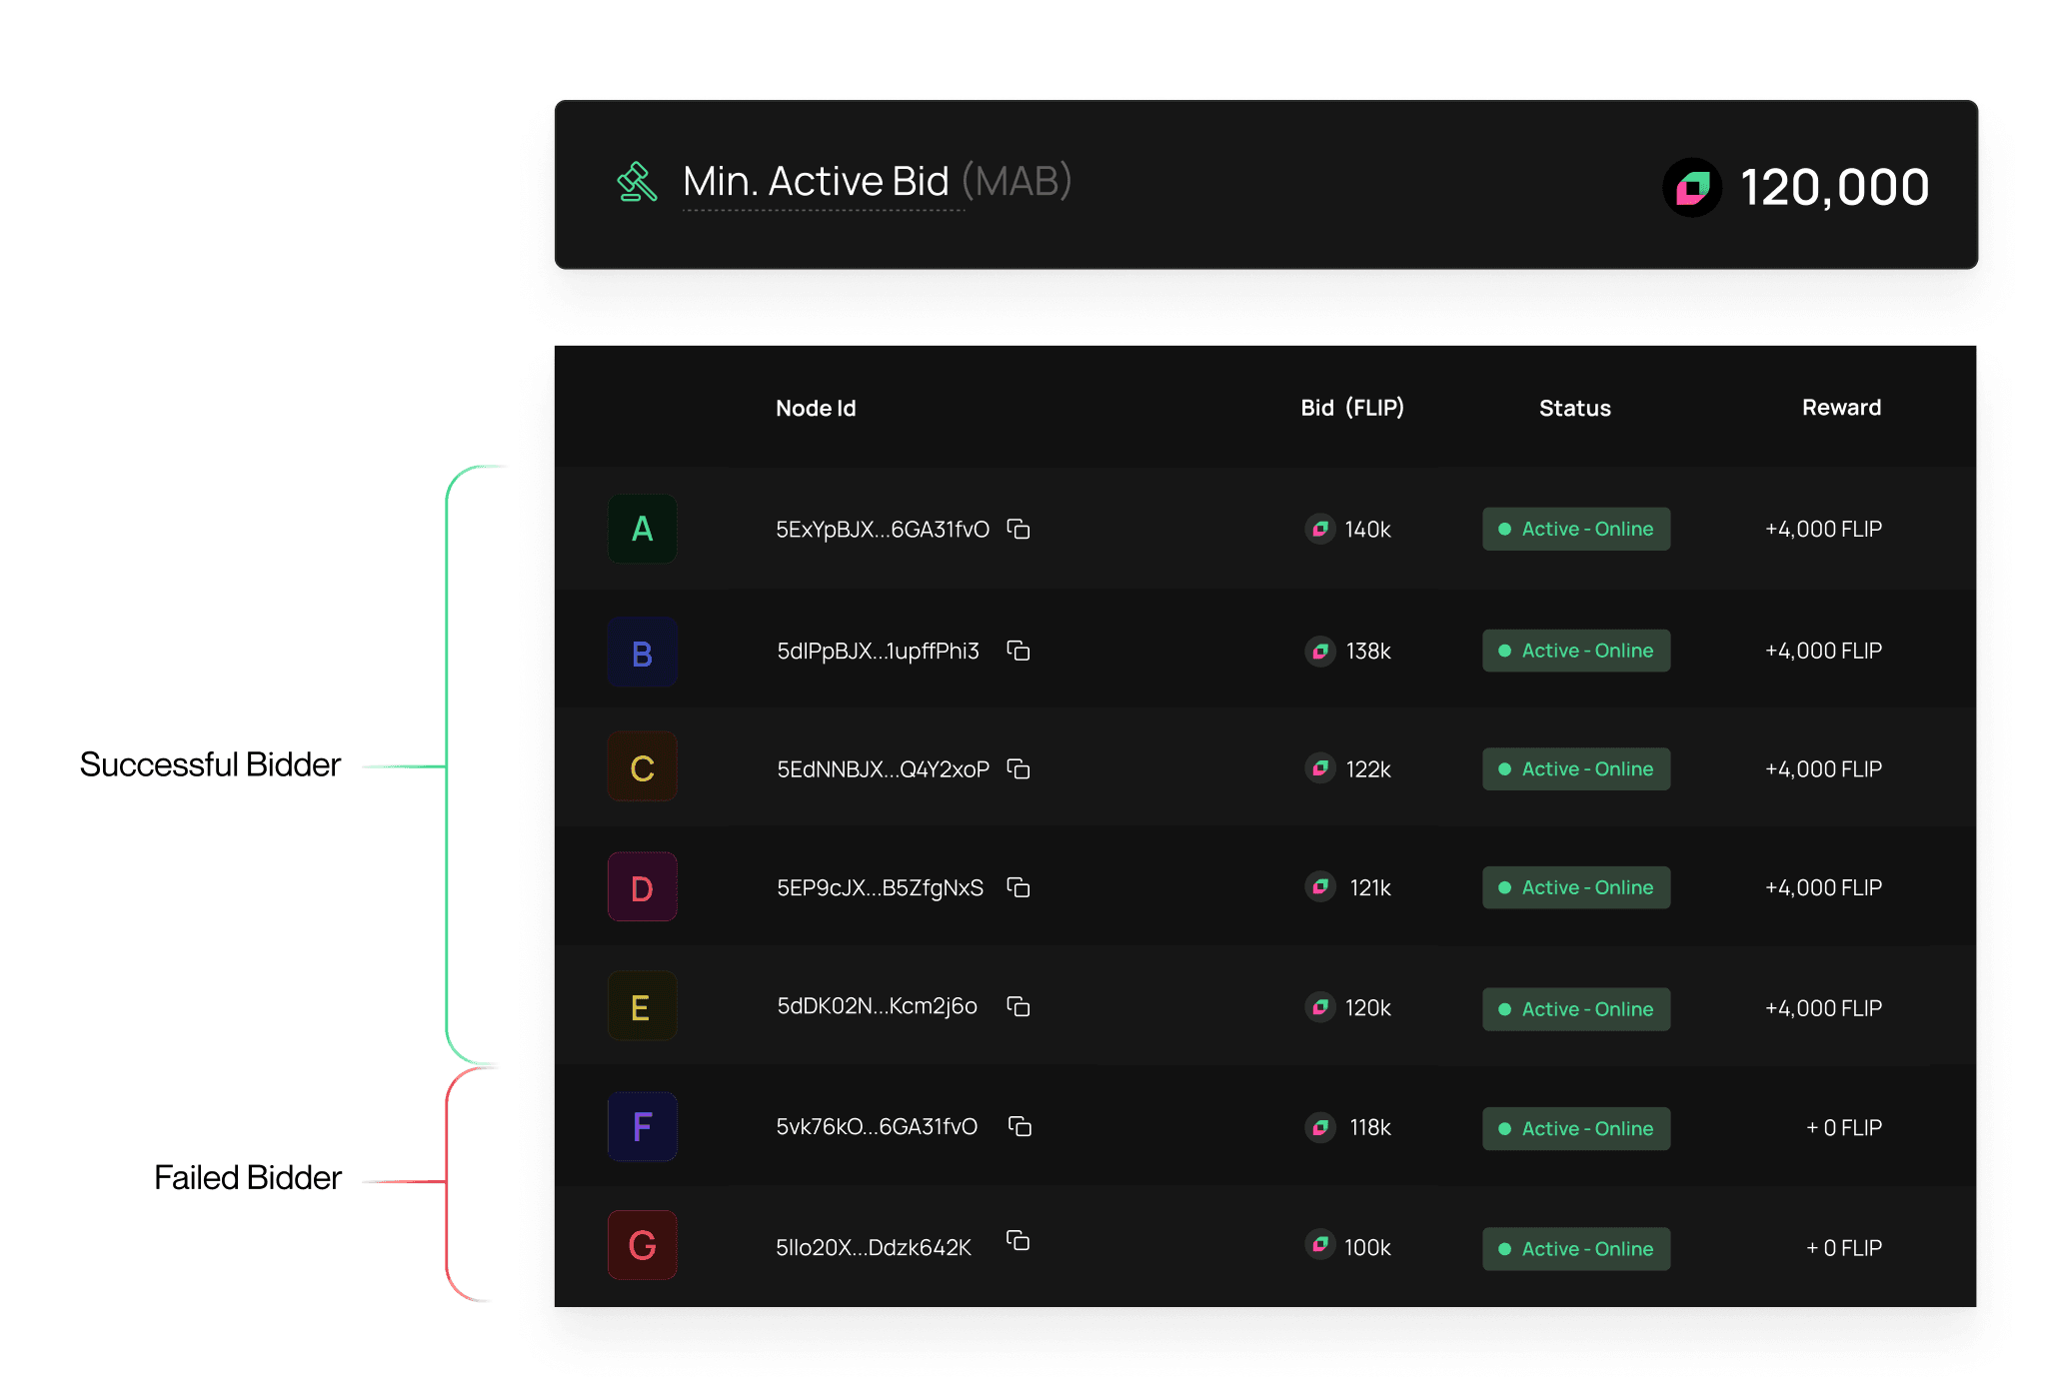Click the 122k bid value of node C
This screenshot has height=1399, width=2059.
click(1367, 769)
